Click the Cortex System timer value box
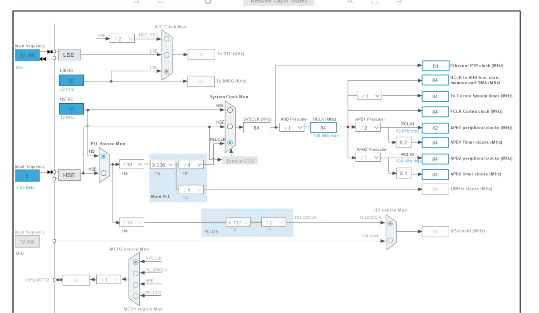This screenshot has height=313, width=539. [435, 96]
